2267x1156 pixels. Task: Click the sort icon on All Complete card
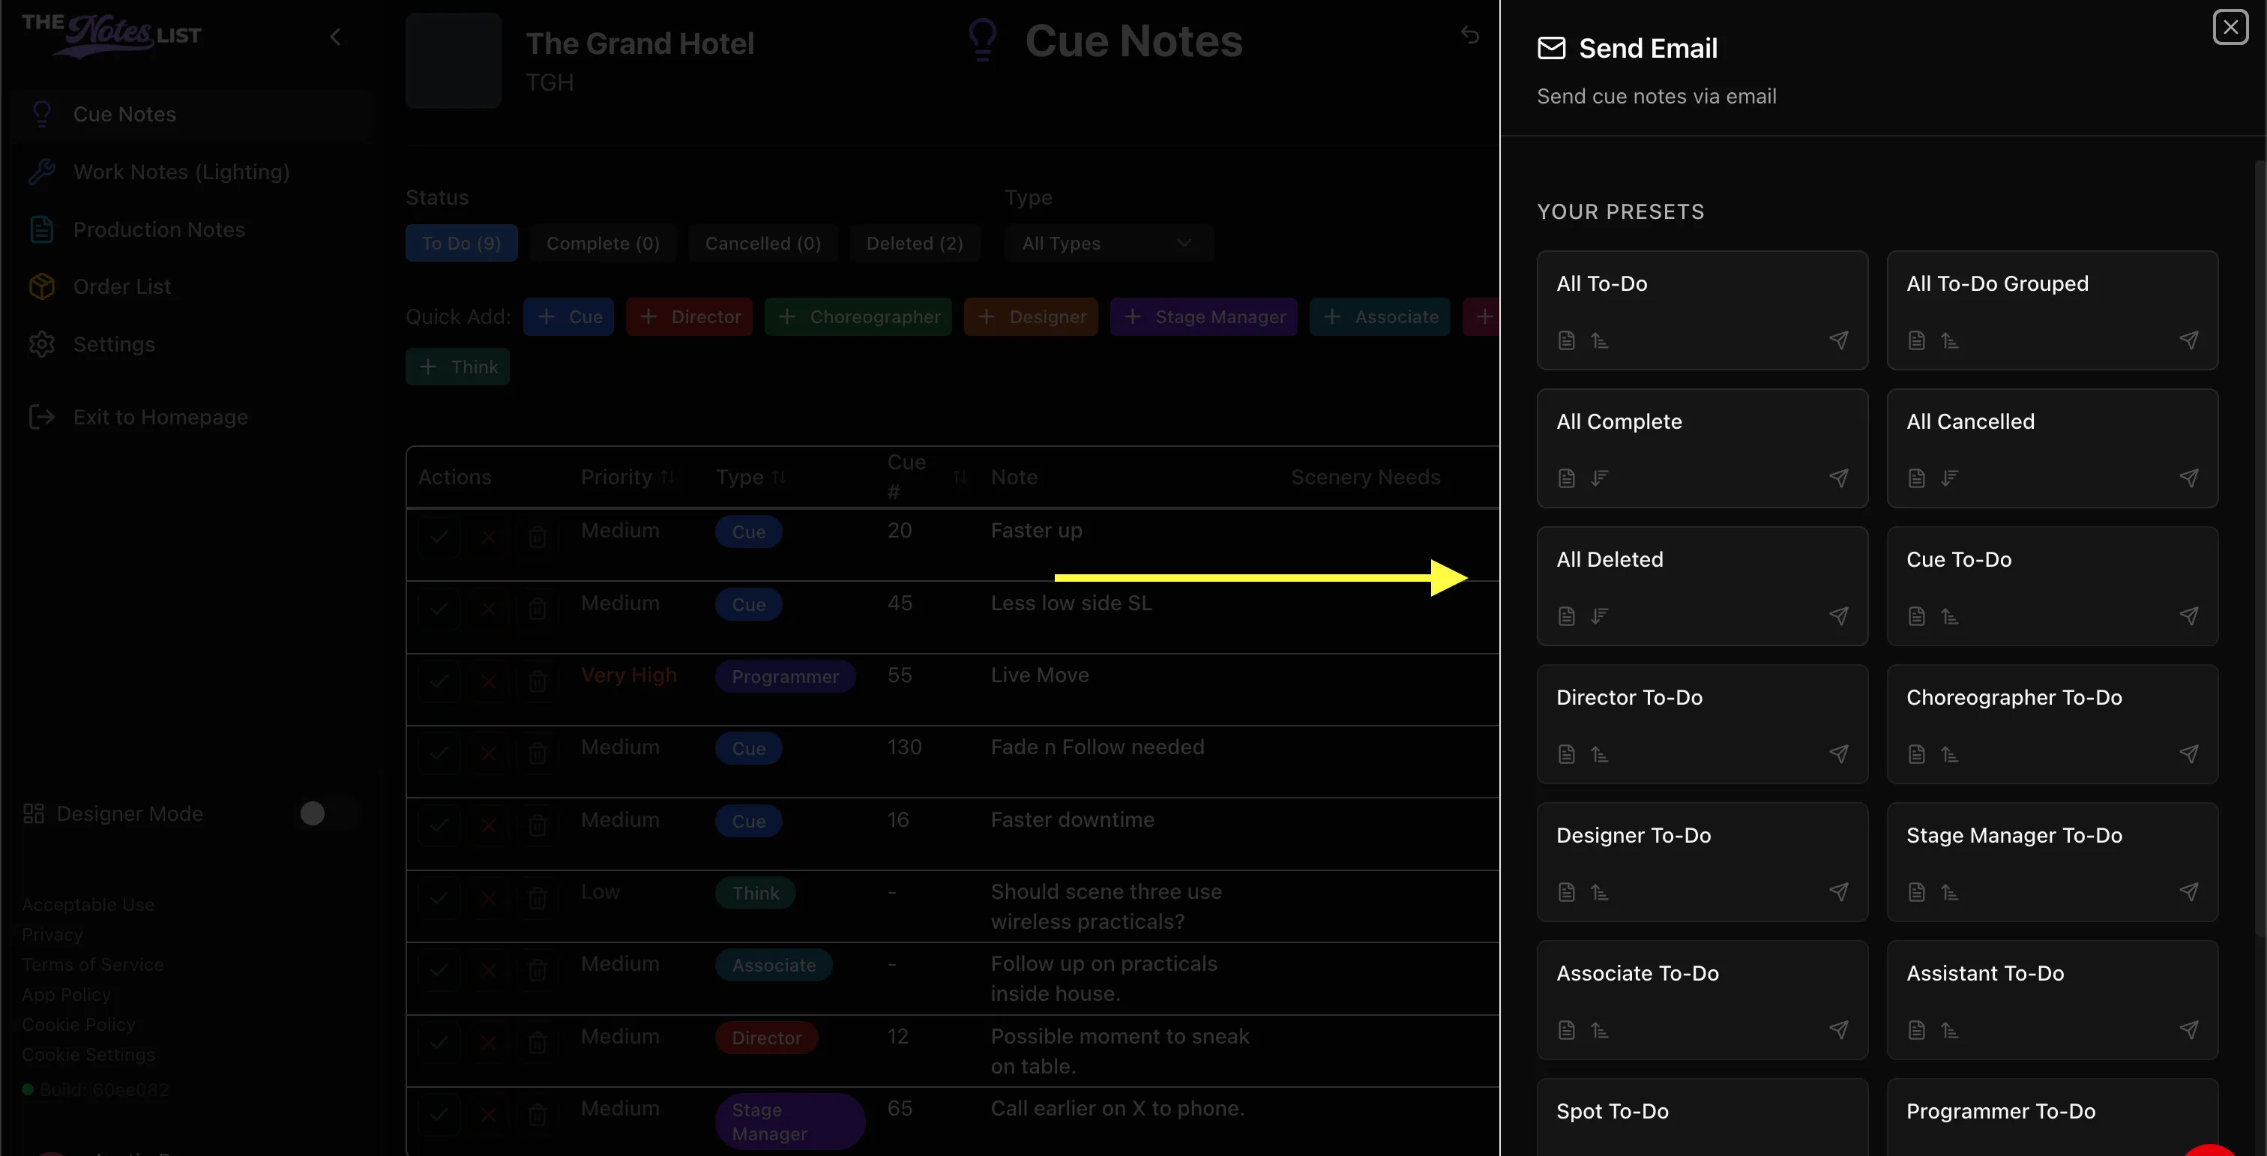[x=1600, y=478]
